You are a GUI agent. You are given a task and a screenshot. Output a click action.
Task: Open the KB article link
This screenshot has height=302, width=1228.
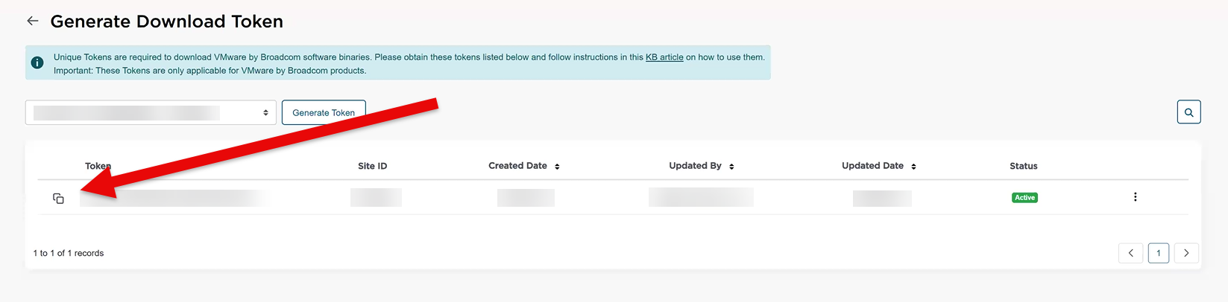coord(664,57)
